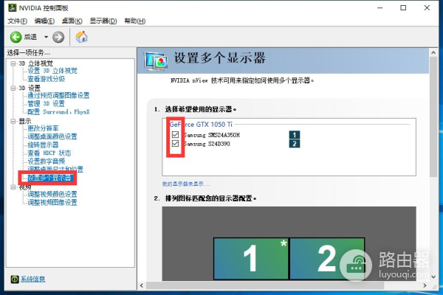
Task: Click the grey Forward arrow button
Action: 58,37
